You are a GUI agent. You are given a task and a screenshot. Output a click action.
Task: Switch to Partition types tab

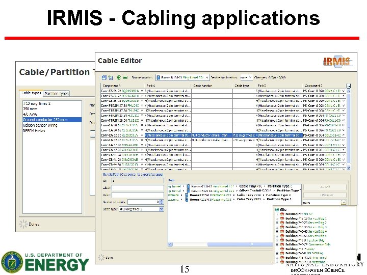click(57, 94)
